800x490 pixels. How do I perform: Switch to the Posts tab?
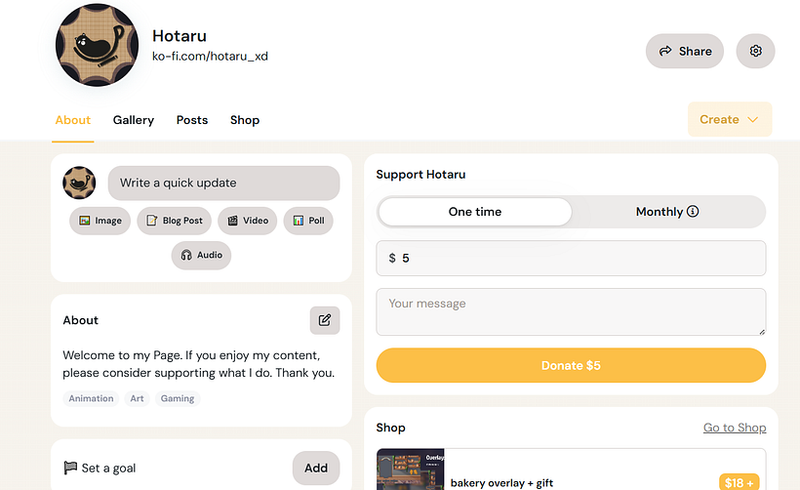(x=192, y=120)
